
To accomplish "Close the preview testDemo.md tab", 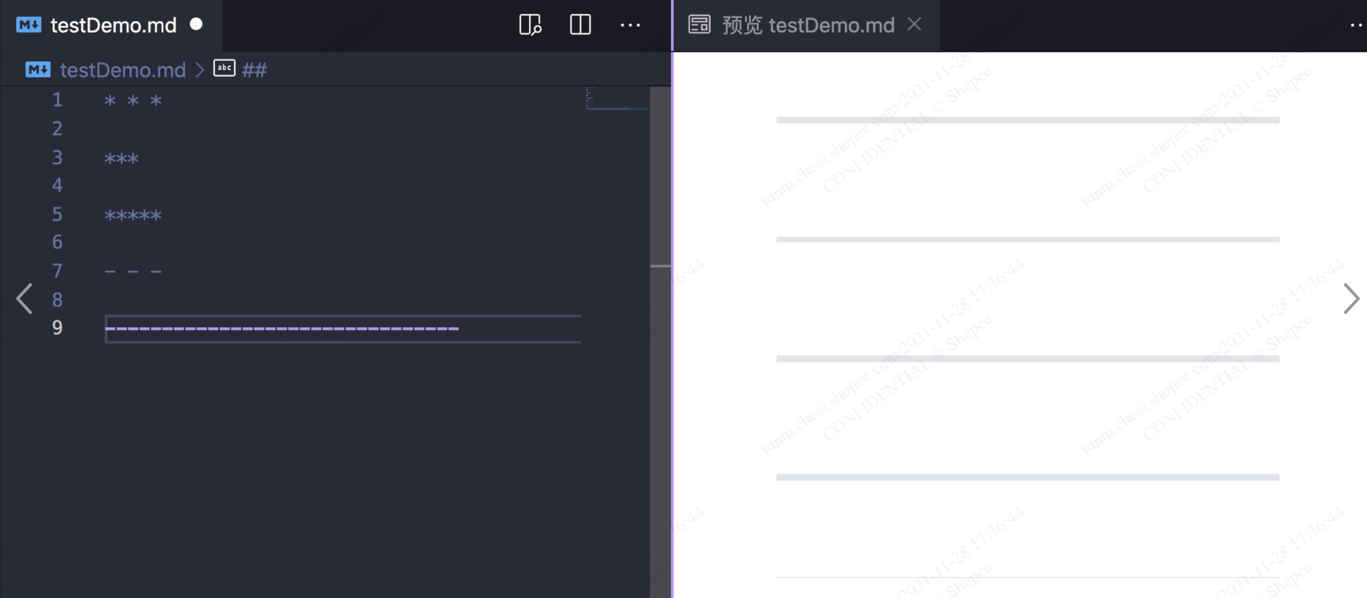I will (914, 24).
